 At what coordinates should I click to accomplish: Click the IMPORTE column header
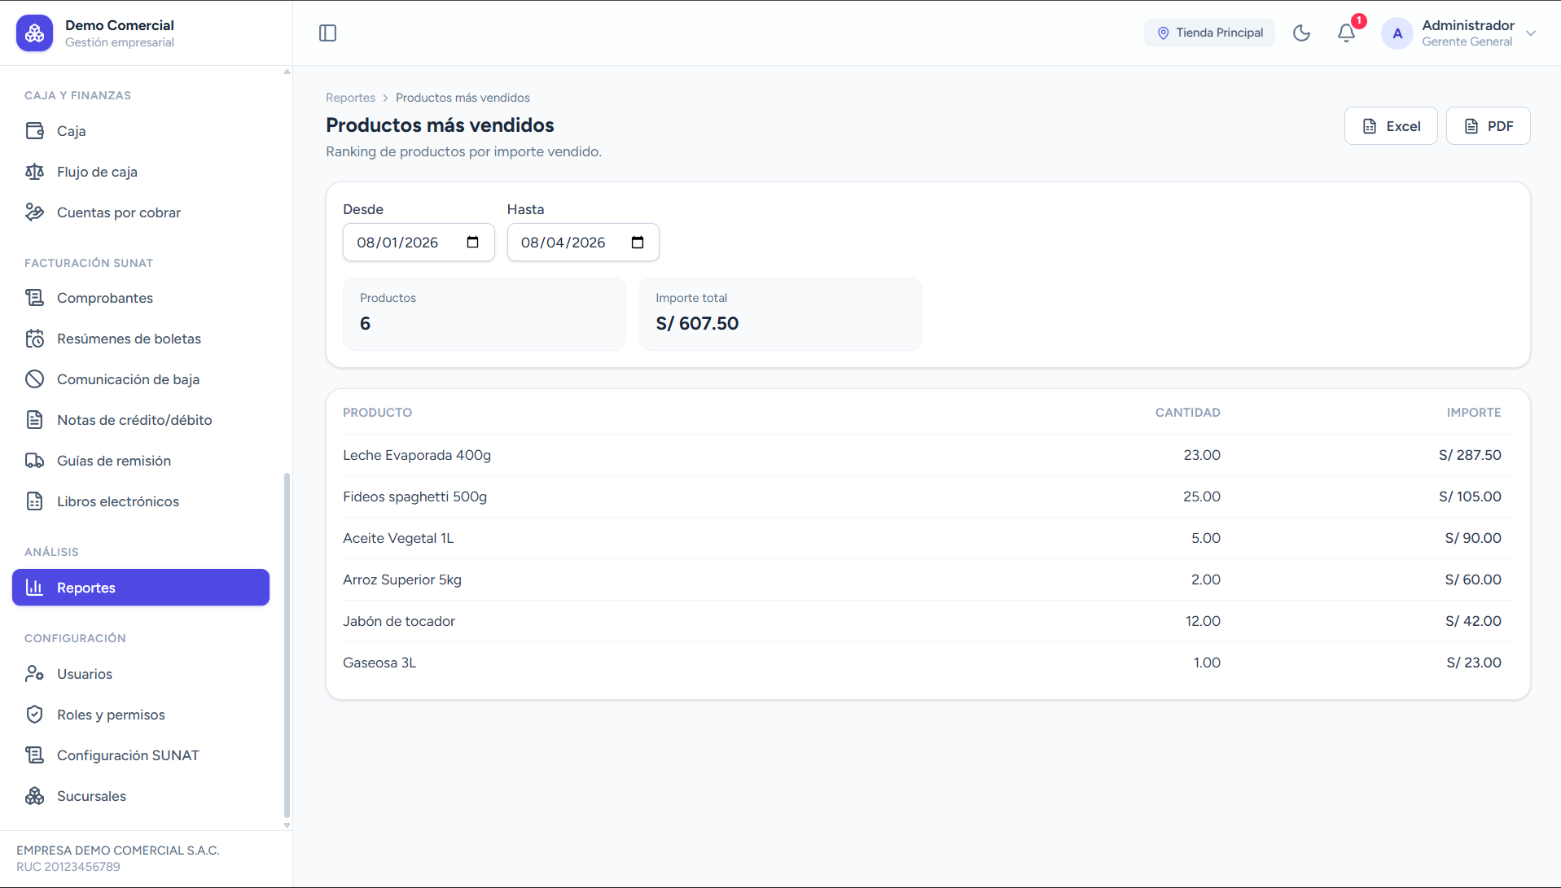click(1474, 413)
